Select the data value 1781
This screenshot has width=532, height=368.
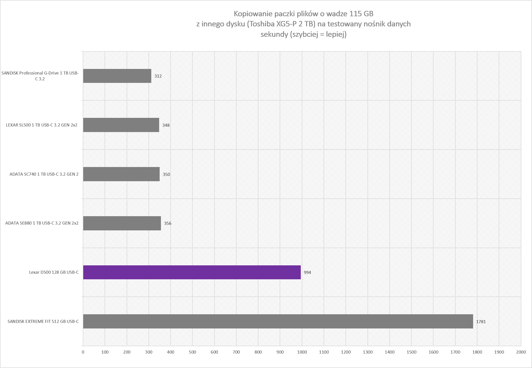pyautogui.click(x=481, y=322)
